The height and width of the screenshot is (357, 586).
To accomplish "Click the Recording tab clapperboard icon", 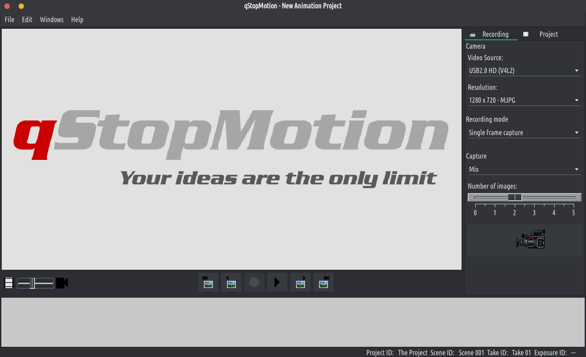I will point(473,35).
